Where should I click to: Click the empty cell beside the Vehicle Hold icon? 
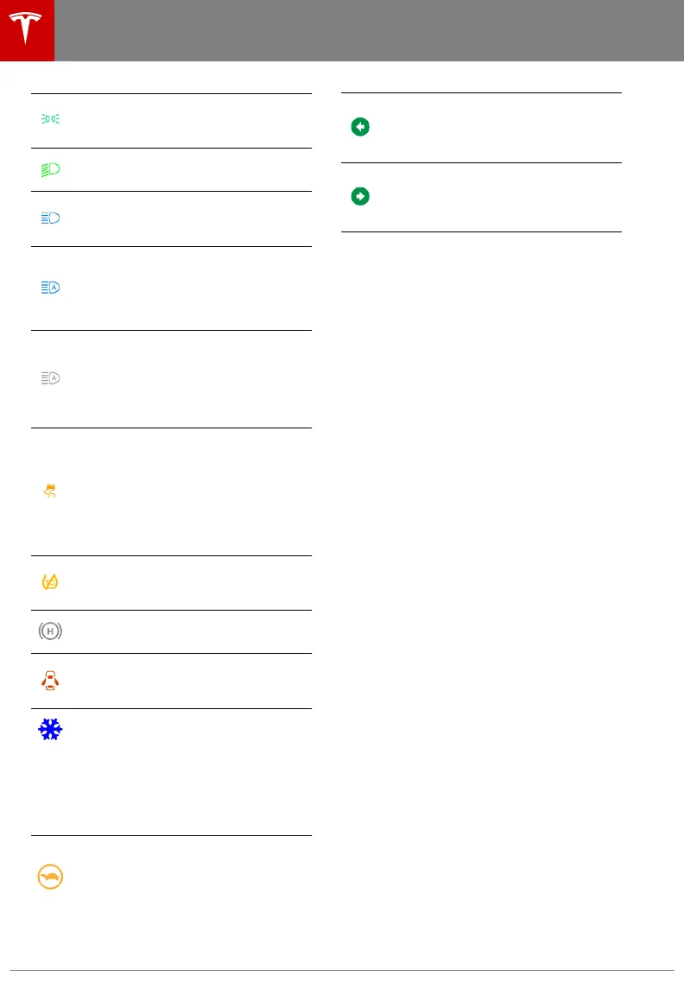tap(190, 631)
